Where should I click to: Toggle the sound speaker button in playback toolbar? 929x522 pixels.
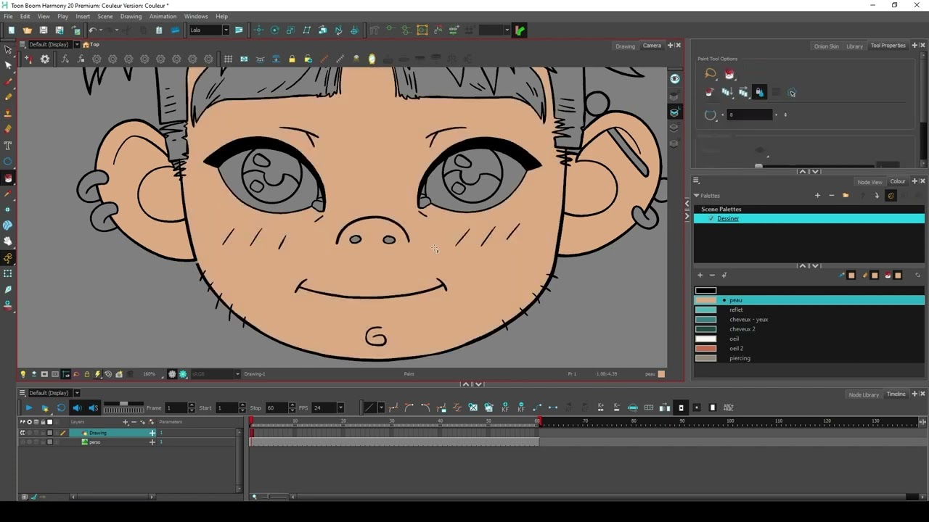[77, 407]
